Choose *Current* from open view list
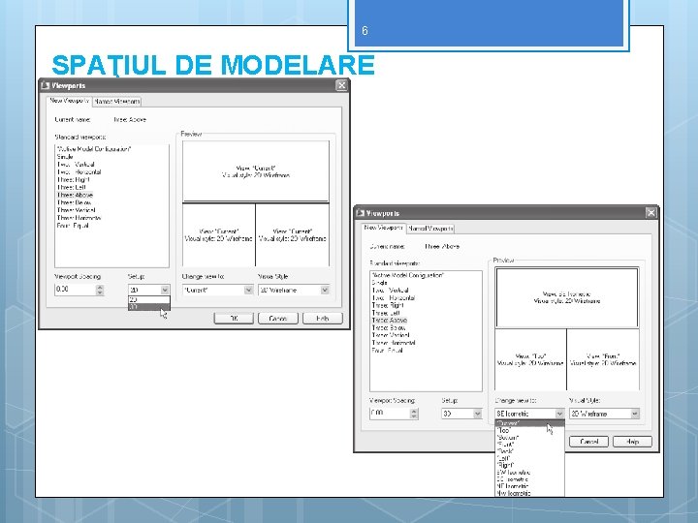This screenshot has width=698, height=523. [529, 423]
